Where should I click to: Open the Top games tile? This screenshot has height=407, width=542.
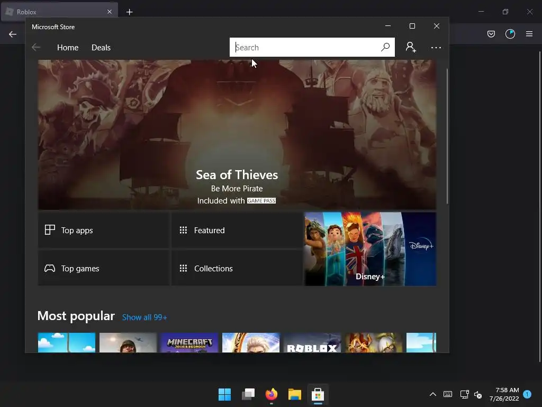pyautogui.click(x=104, y=268)
